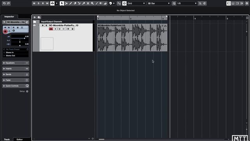Select the Range Selection tool

[x=66, y=4]
